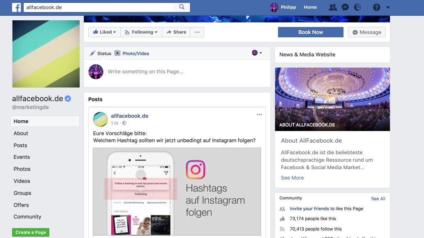This screenshot has height=238, width=424.
Task: Click See All in Community section
Action: (x=378, y=199)
